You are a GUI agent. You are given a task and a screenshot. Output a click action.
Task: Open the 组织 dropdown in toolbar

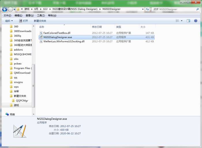tap(9, 21)
